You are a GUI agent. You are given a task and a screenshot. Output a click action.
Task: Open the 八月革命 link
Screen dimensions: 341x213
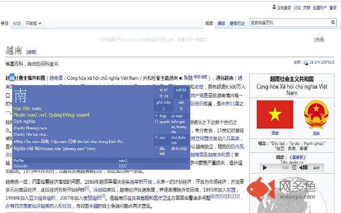[230, 138]
